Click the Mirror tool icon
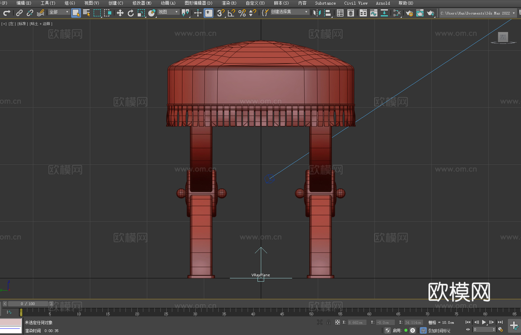The width and height of the screenshot is (521, 335). tap(317, 13)
